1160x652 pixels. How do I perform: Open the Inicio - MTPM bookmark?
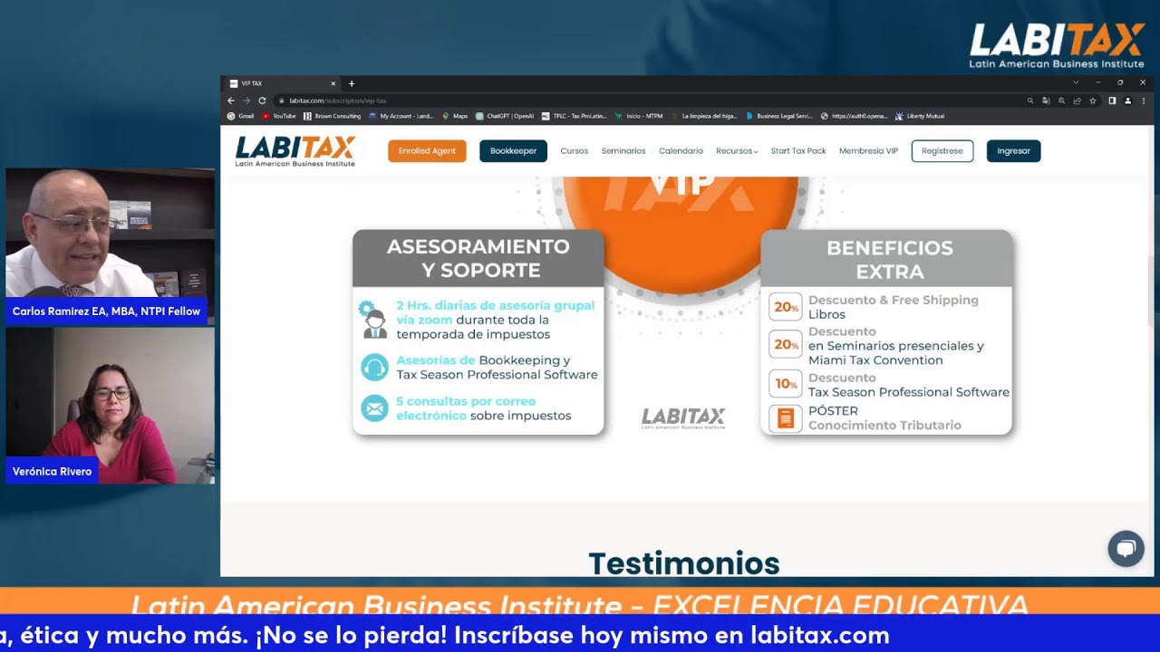[x=639, y=116]
